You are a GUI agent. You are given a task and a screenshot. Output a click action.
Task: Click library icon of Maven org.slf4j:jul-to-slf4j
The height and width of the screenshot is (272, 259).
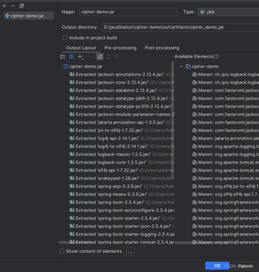click(x=195, y=186)
